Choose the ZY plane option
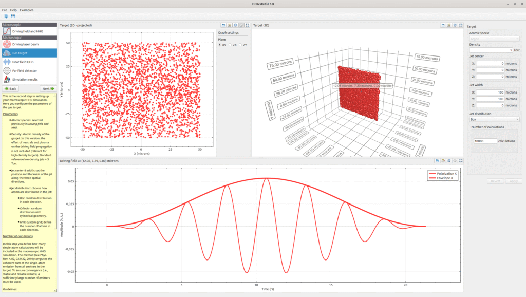The width and height of the screenshot is (526, 297). (241, 45)
